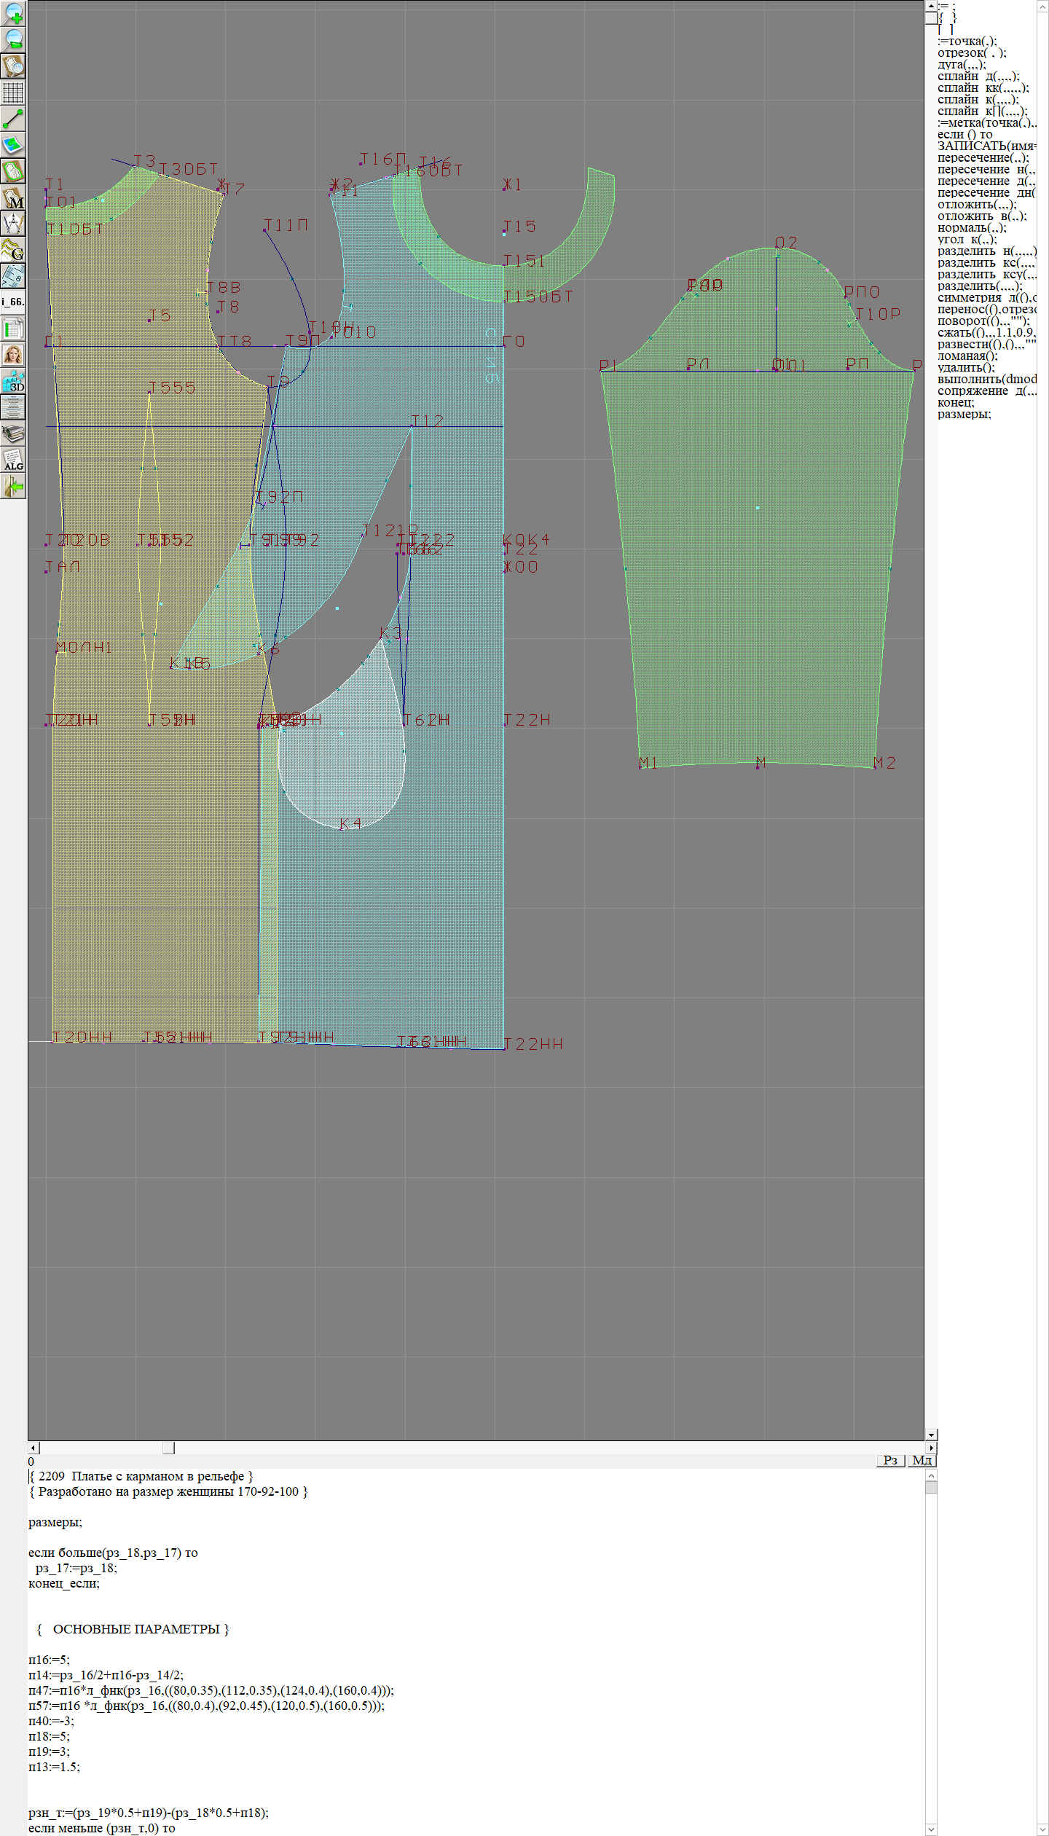Image resolution: width=1049 pixels, height=1836 pixels.
Task: Switch to the Рз tab
Action: click(x=889, y=1460)
